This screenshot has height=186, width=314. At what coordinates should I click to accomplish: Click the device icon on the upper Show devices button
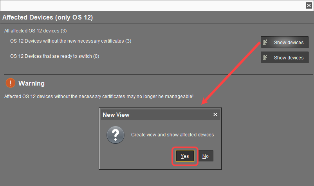(x=266, y=43)
